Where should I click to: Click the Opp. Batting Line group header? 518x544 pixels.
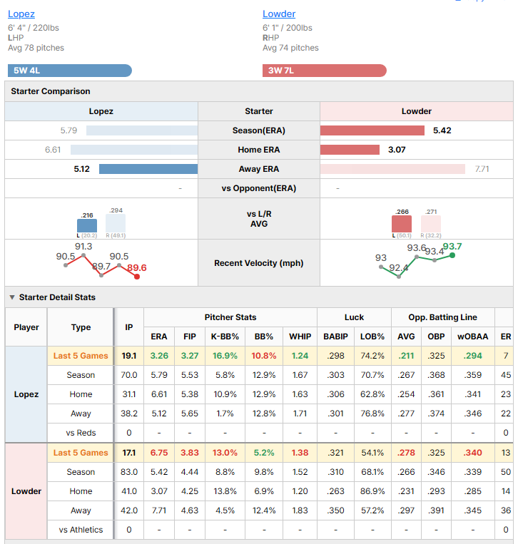pyautogui.click(x=442, y=317)
